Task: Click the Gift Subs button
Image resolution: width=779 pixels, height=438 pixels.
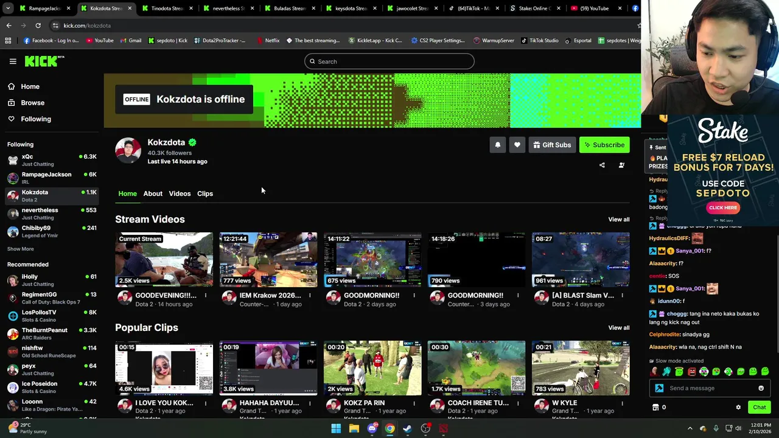Action: click(552, 145)
